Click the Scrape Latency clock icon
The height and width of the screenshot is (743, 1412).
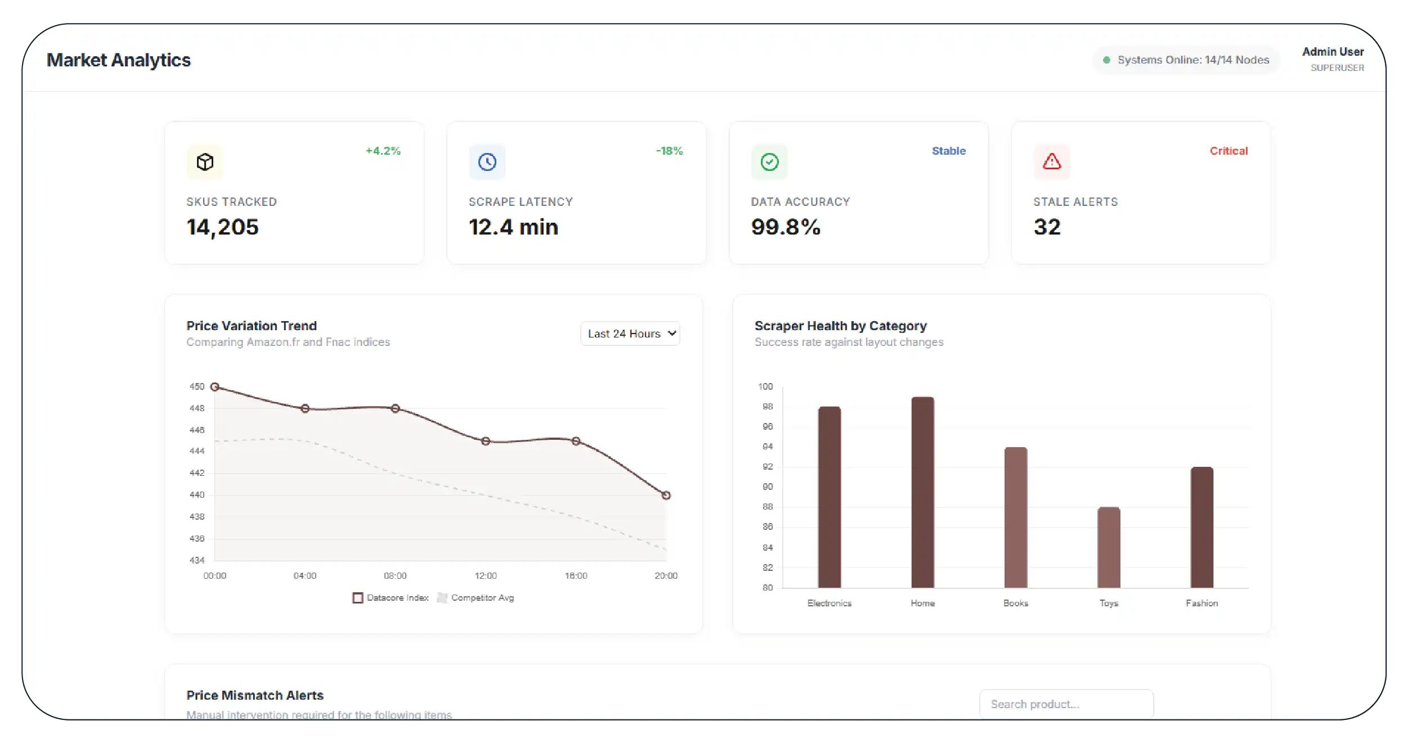pyautogui.click(x=487, y=162)
